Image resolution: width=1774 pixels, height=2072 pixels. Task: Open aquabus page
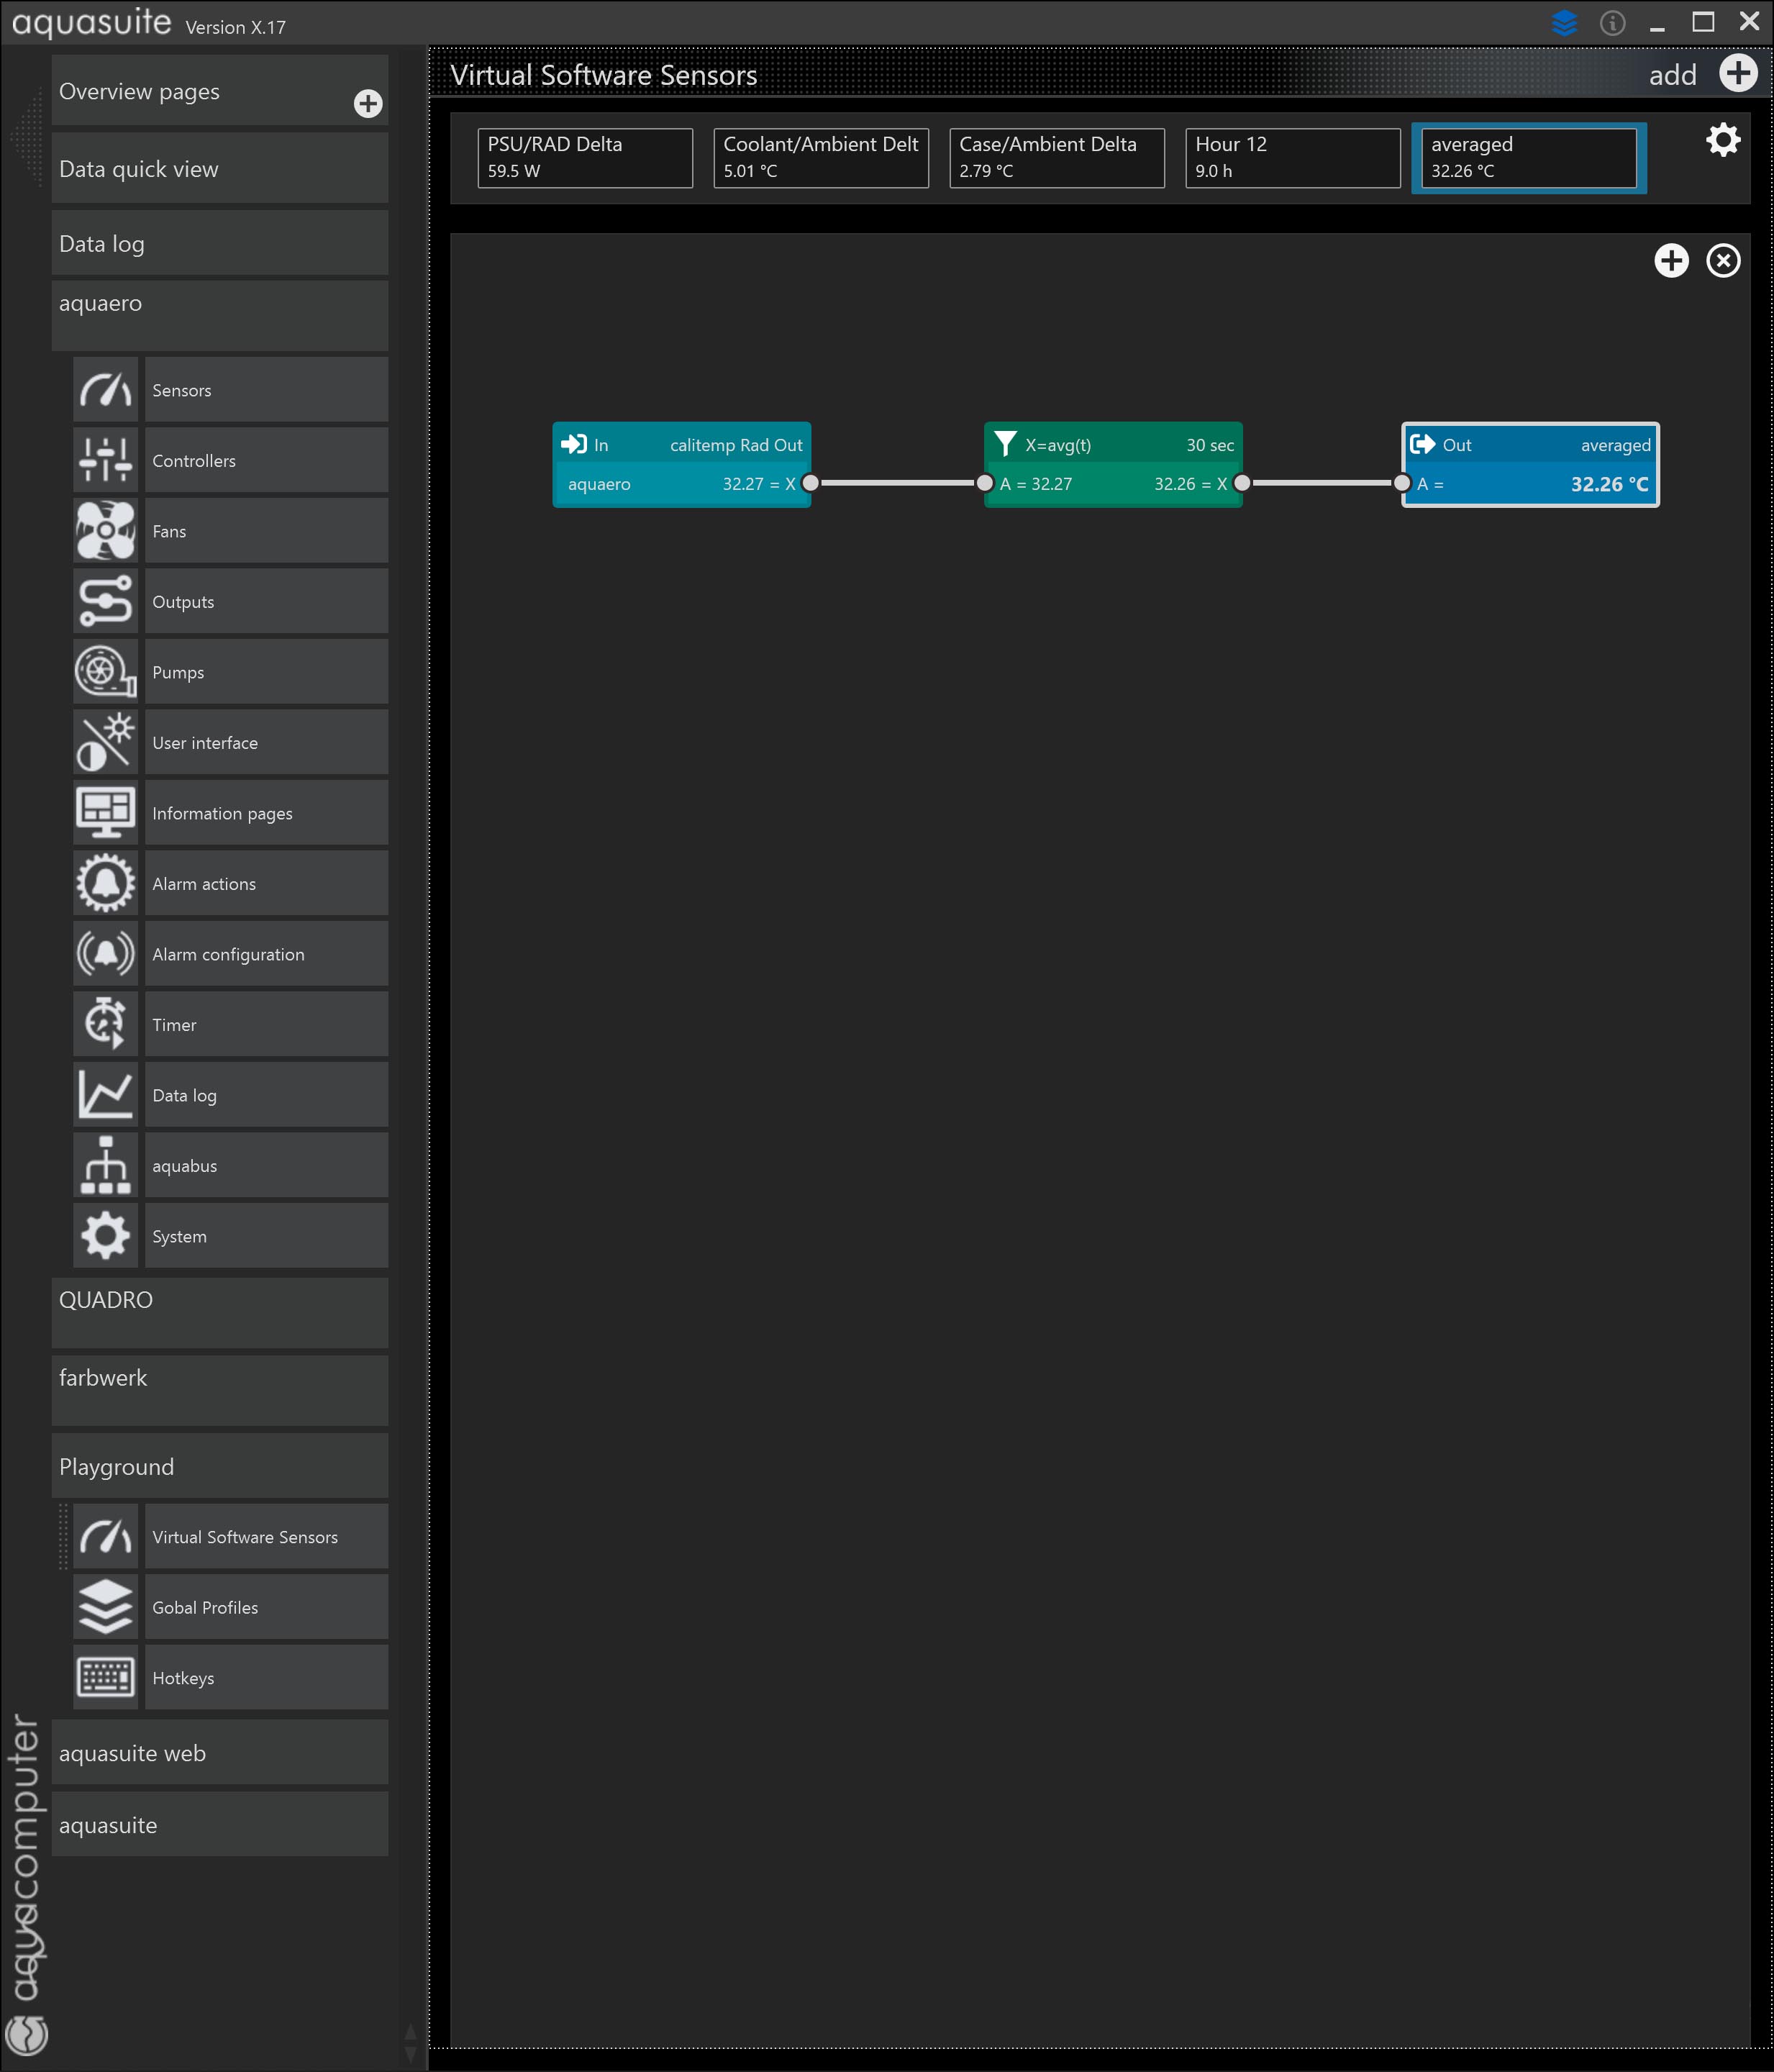pyautogui.click(x=266, y=1165)
